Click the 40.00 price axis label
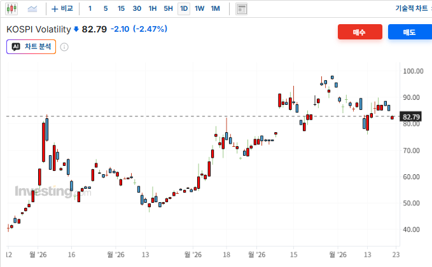The image size is (432, 267). point(412,229)
